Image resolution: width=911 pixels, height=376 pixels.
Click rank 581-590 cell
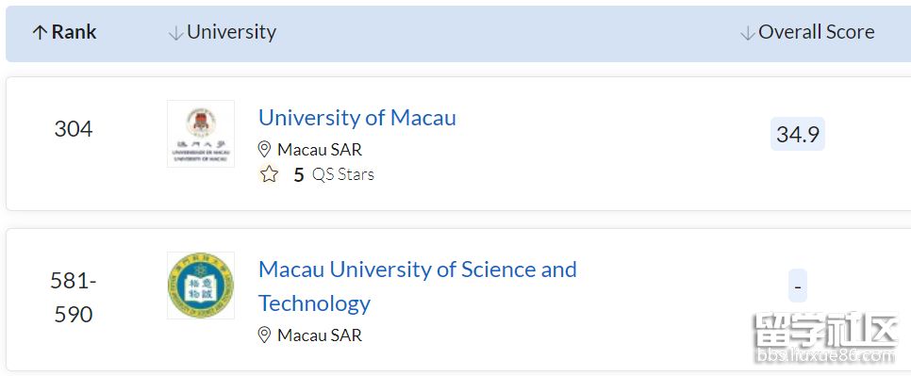point(74,298)
